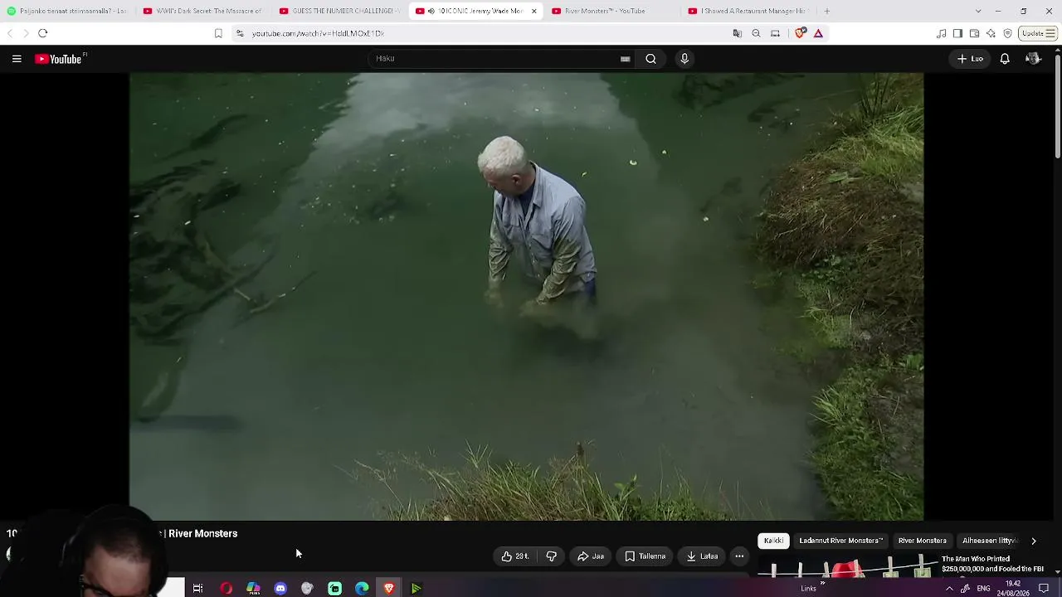
Task: Open Brave browser from the taskbar
Action: [389, 589]
